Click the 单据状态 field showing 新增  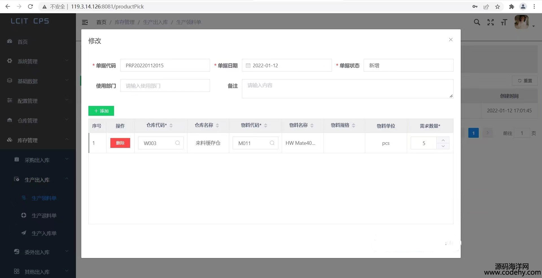[408, 65]
